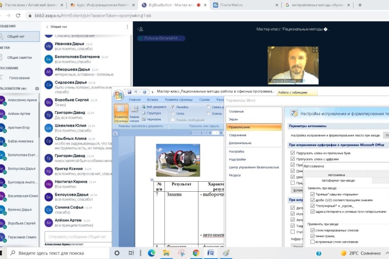Toggle Пропускать слова с цифрами
This screenshot has width=389, height=259.
(x=293, y=159)
